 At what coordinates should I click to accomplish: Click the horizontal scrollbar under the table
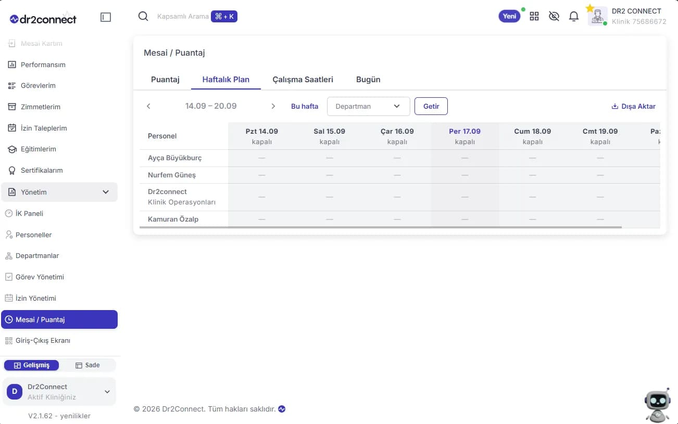381,227
